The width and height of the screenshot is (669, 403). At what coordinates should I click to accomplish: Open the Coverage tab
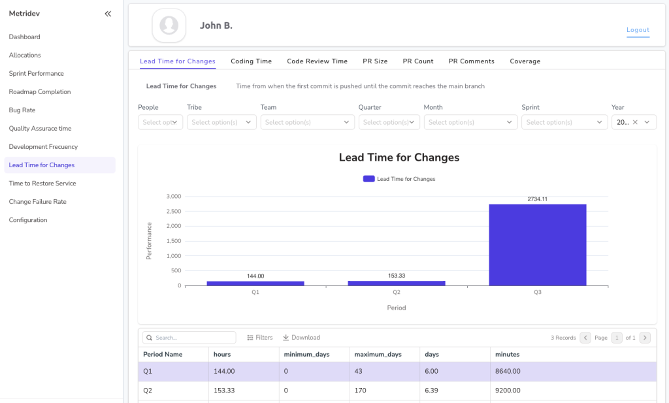[525, 61]
